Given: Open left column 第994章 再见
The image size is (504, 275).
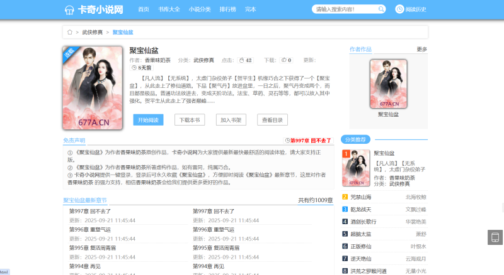Looking at the screenshot, I should tap(85, 266).
